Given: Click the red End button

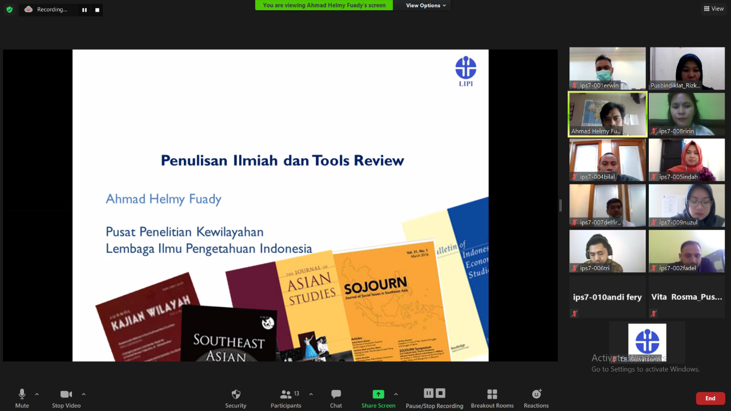Looking at the screenshot, I should pyautogui.click(x=710, y=398).
